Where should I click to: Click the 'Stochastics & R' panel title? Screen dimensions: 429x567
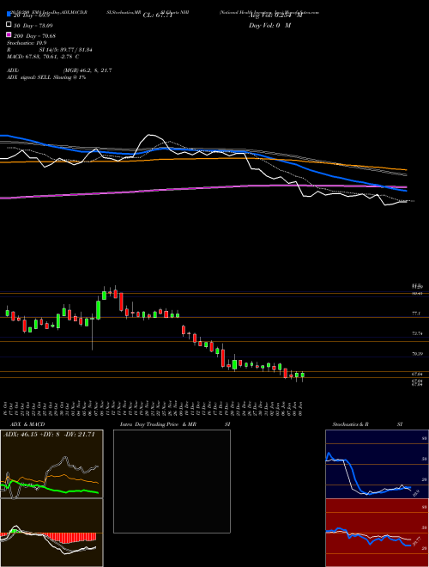pyautogui.click(x=351, y=424)
